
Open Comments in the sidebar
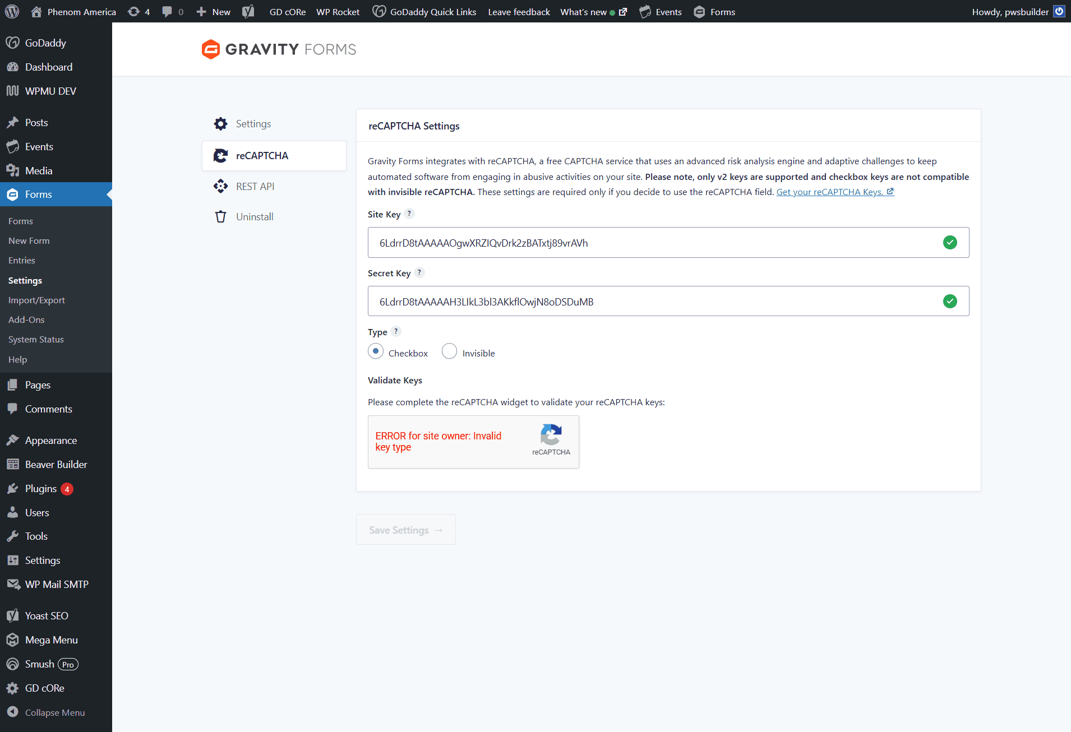pyautogui.click(x=56, y=409)
